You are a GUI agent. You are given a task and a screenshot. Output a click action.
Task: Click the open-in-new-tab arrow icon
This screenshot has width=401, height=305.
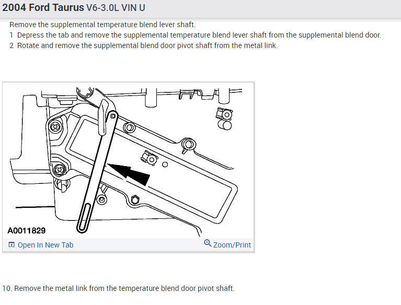(12, 245)
